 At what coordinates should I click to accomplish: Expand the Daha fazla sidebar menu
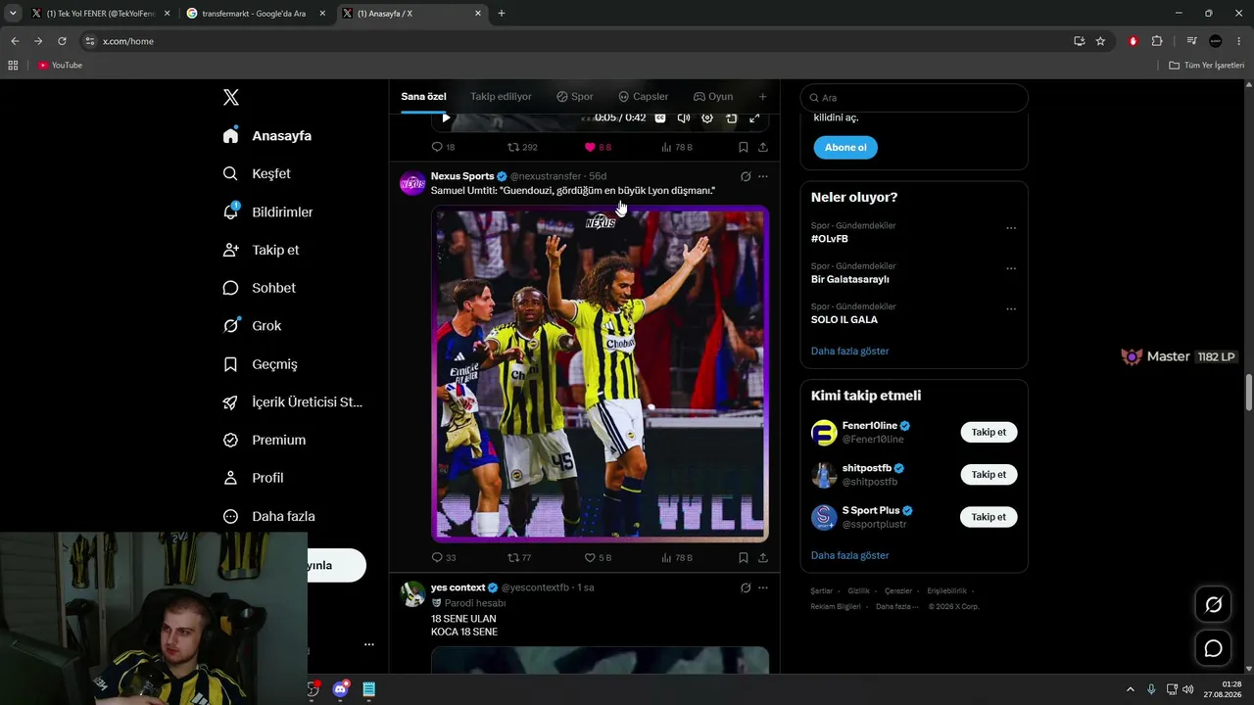click(268, 516)
